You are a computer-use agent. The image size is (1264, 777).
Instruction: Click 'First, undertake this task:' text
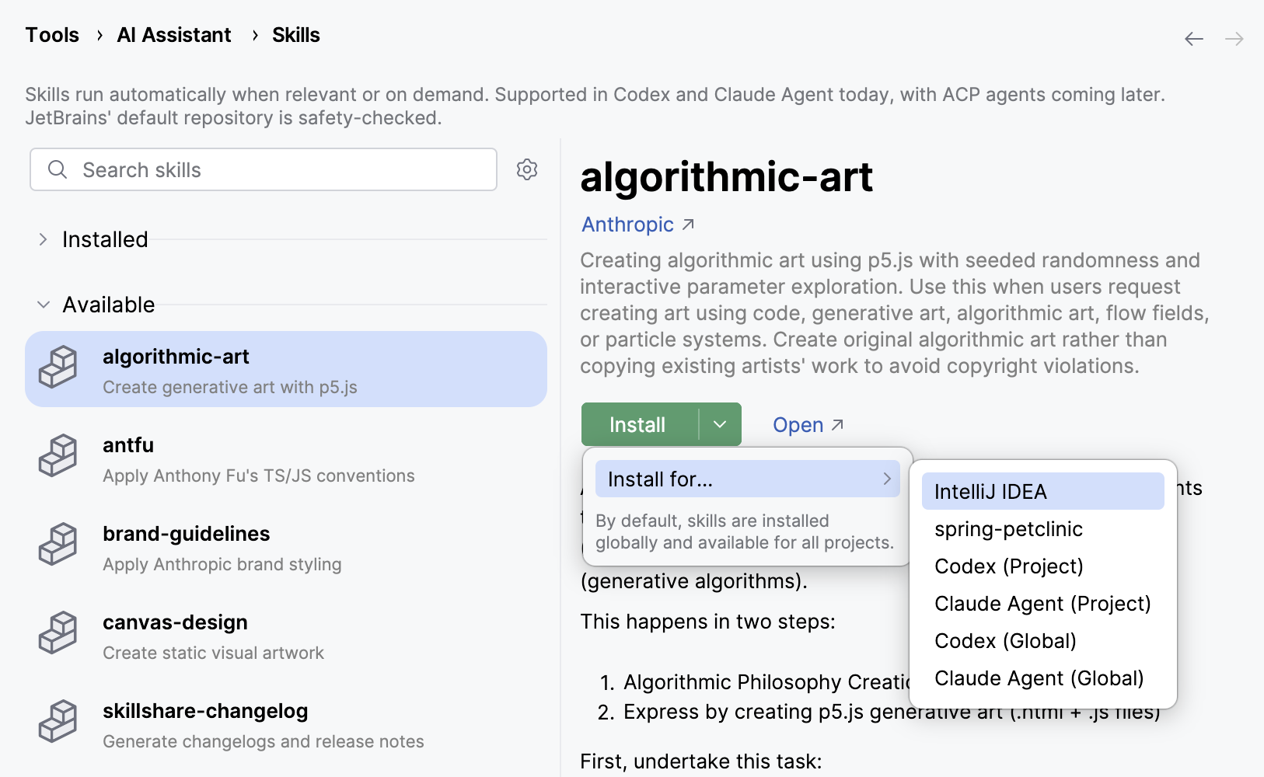coord(701,761)
